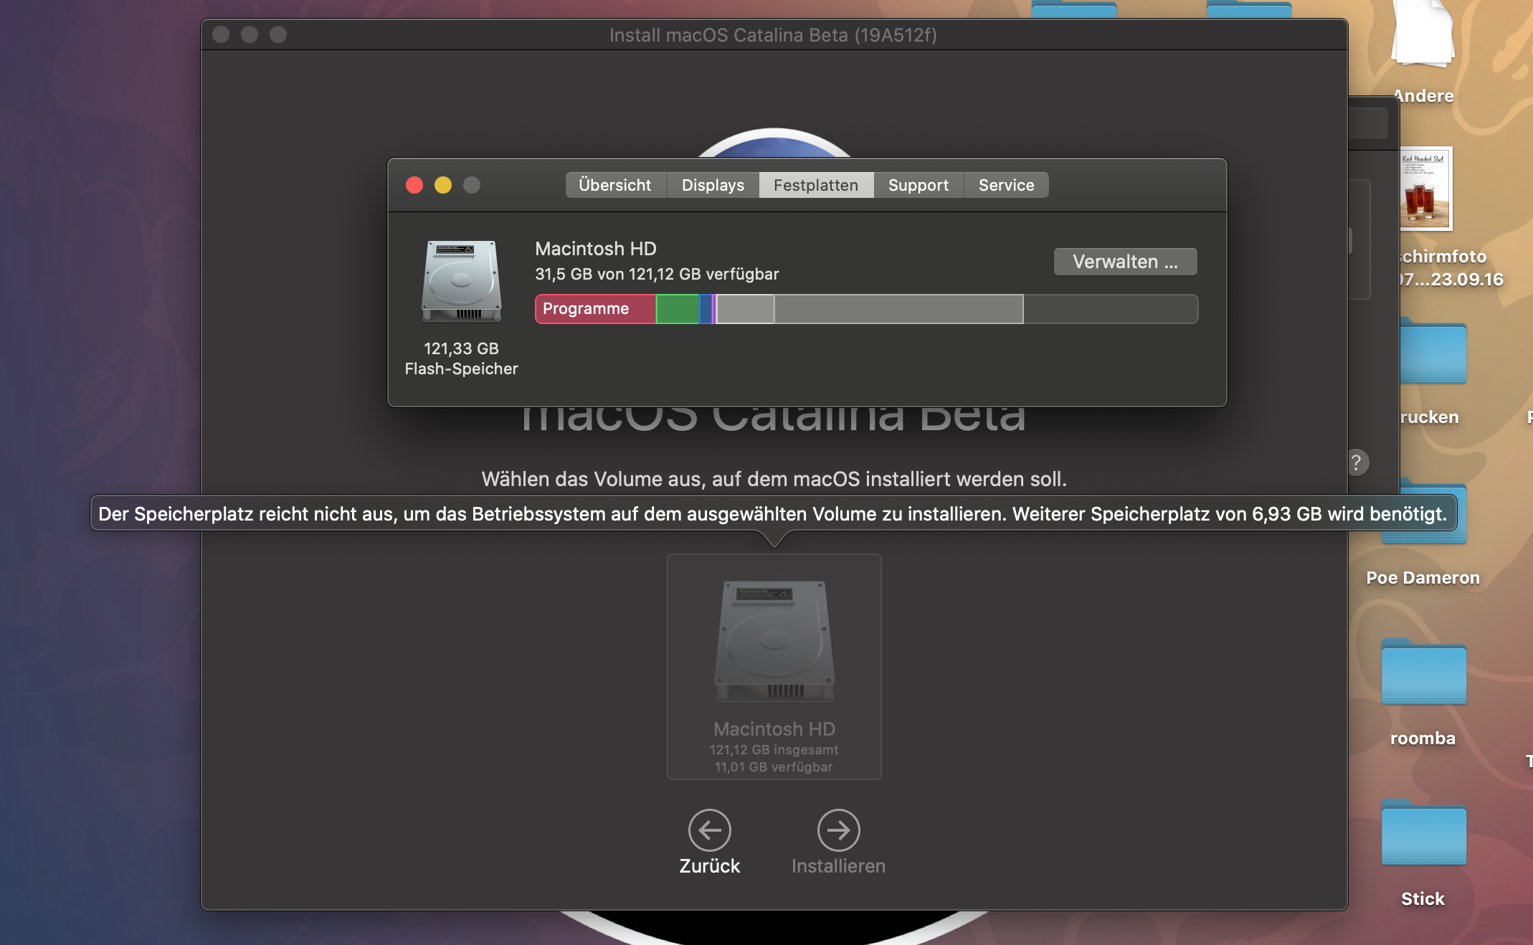Open the screenshot file thumbnail on the desktop
Viewport: 1533px width, 945px height.
[x=1425, y=189]
